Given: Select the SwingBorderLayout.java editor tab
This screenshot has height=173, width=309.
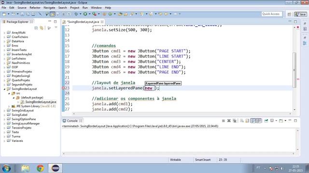Looking at the screenshot, I should point(83,22).
